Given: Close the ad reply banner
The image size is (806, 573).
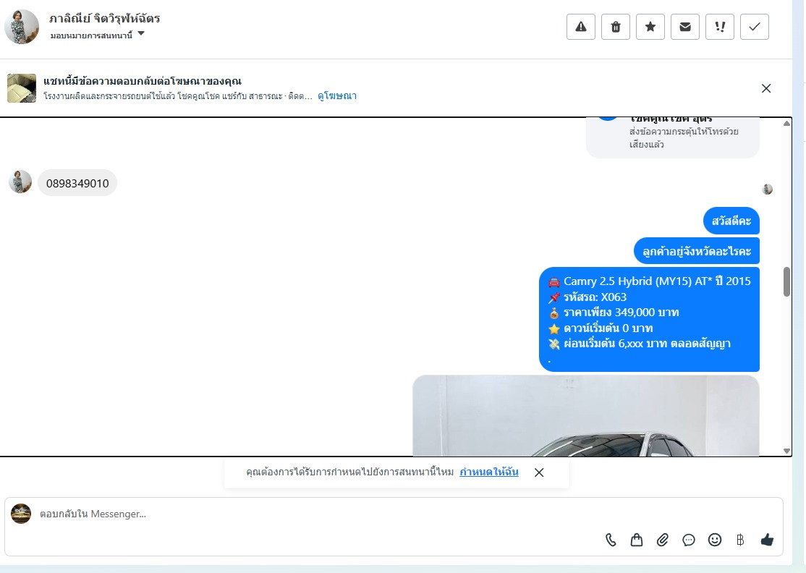Looking at the screenshot, I should (766, 88).
